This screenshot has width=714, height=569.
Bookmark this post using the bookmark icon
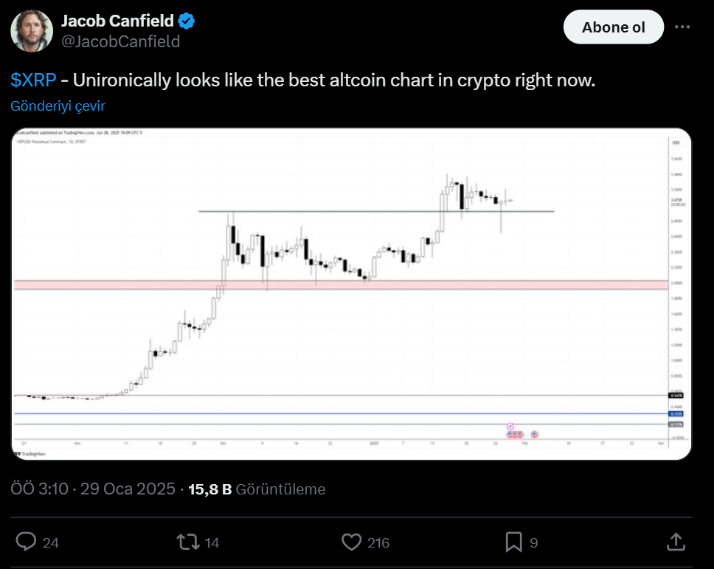point(514,542)
